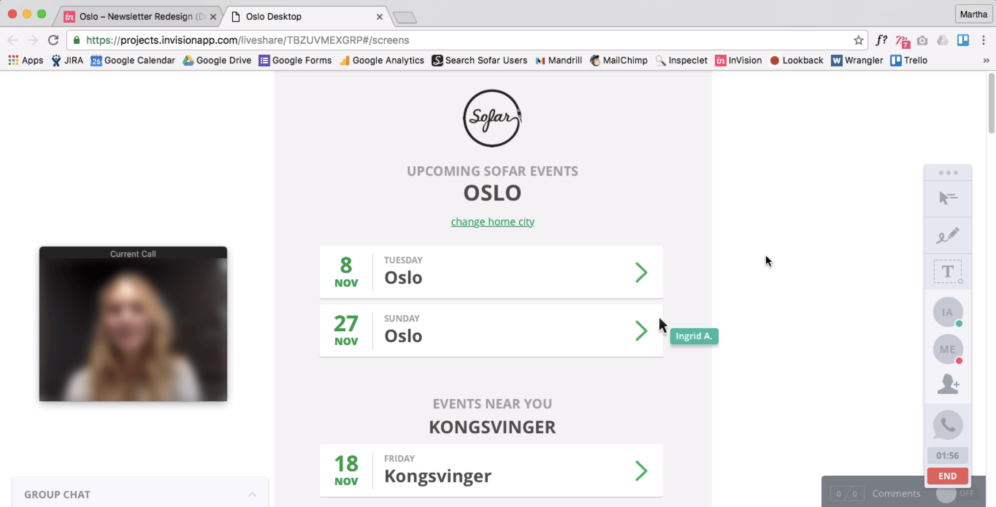Expand the Group Chat panel
This screenshot has height=507, width=996.
pos(252,494)
